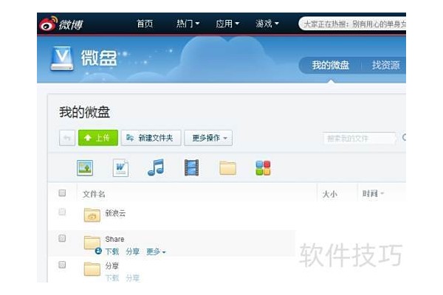Open the 应用 dropdown menu

point(227,24)
